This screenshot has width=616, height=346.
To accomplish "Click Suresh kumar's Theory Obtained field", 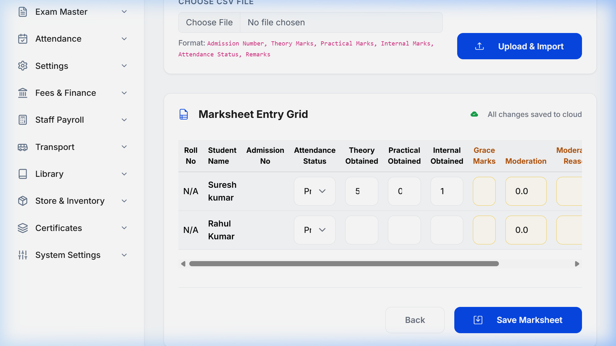I will point(362,191).
